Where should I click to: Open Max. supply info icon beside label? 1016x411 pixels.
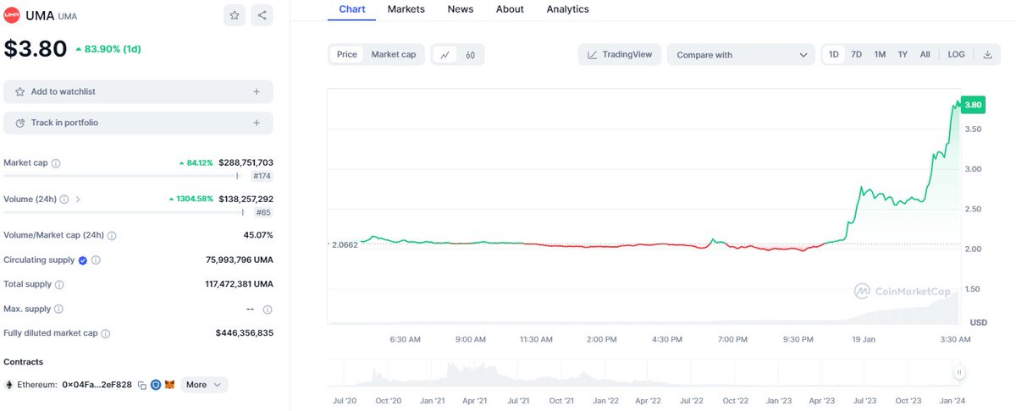(58, 310)
